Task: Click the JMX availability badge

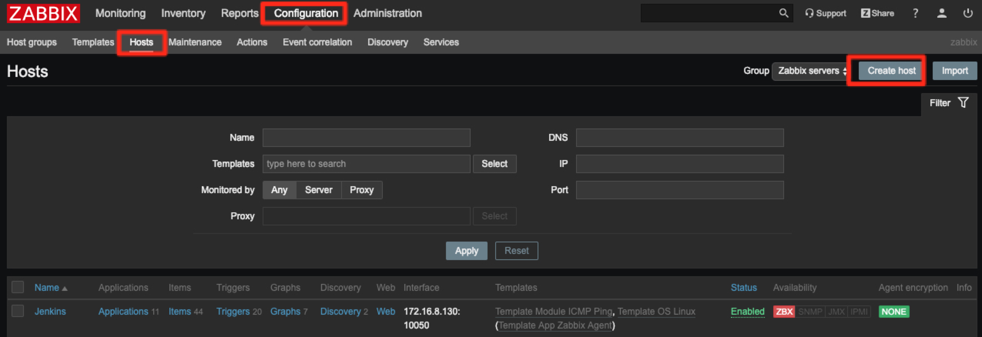Action: pos(836,312)
